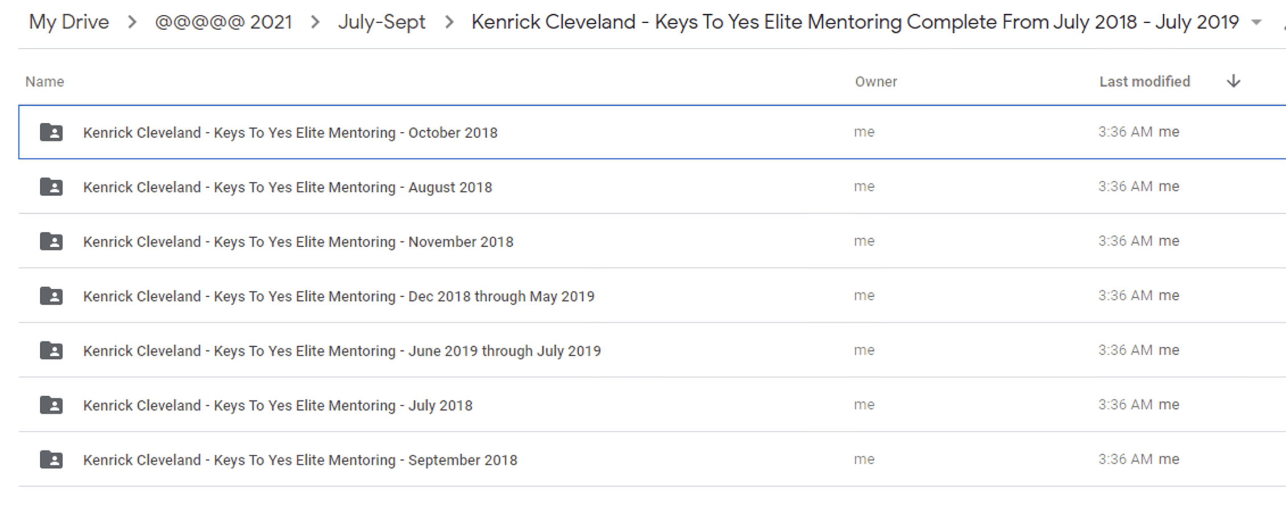The image size is (1286, 531).
Task: Sort by Last modified column header
Action: [1144, 81]
